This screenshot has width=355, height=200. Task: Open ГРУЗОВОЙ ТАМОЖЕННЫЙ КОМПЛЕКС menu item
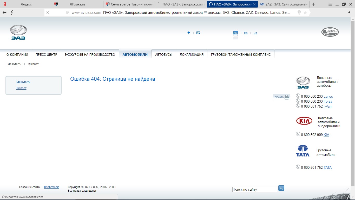click(241, 55)
